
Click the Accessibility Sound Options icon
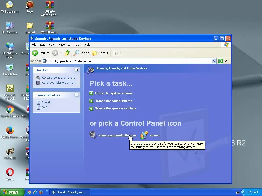[38, 78]
